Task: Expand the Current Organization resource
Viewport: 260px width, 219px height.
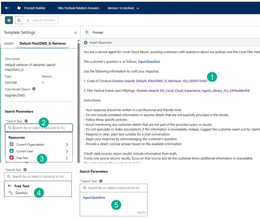Action: [67, 145]
